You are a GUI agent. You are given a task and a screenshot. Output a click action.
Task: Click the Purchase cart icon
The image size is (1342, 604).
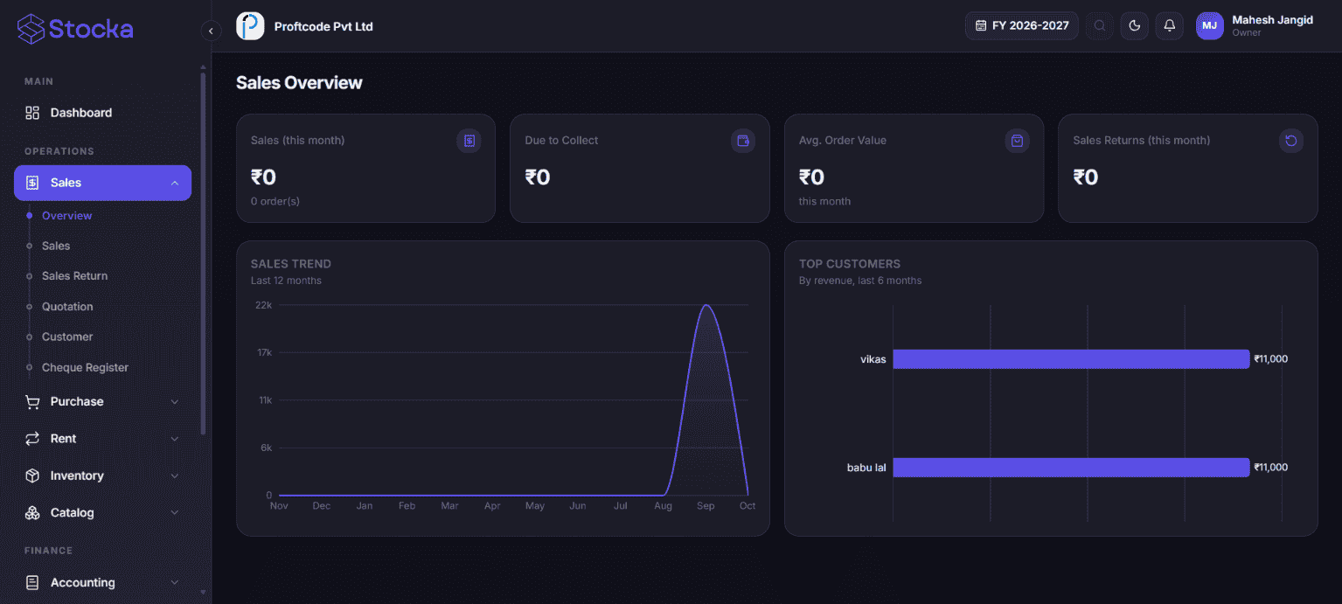pyautogui.click(x=32, y=402)
